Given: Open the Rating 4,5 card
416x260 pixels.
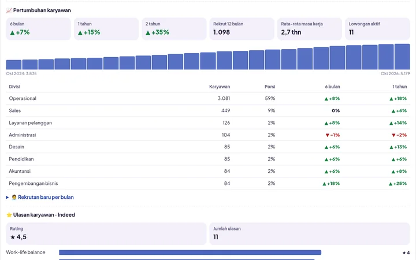Looking at the screenshot, I should [106, 234].
